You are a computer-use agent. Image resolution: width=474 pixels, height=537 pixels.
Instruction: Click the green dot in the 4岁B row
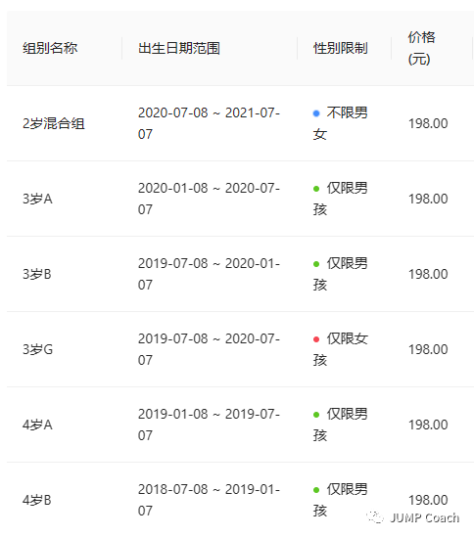point(316,490)
